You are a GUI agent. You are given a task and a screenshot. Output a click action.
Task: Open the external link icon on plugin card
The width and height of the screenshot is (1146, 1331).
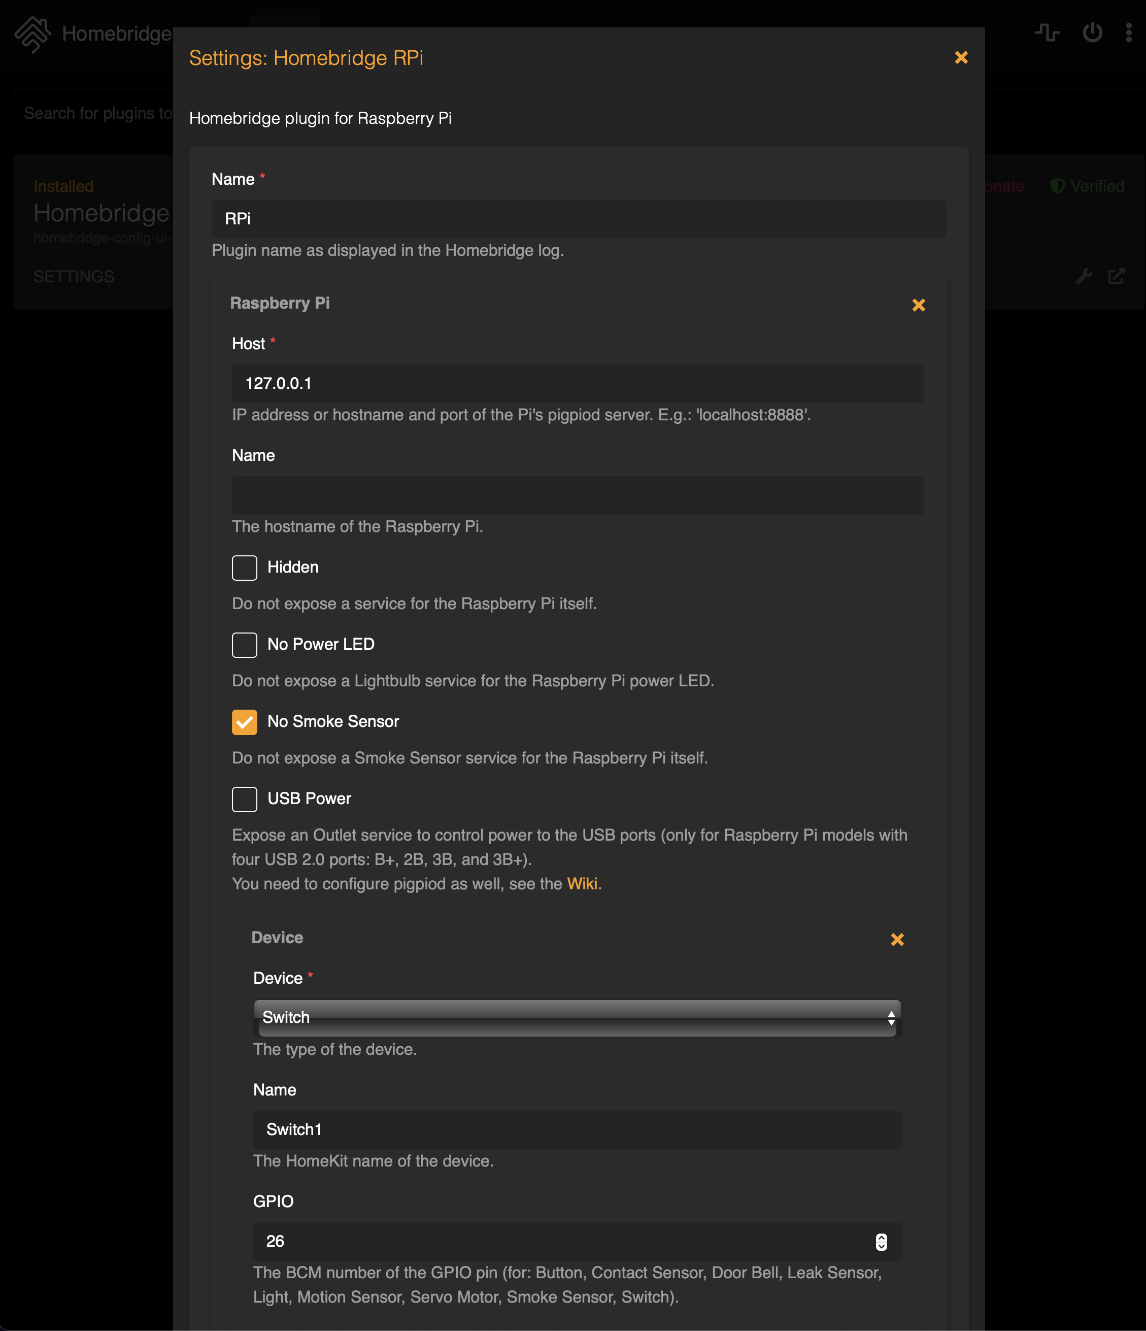point(1117,276)
